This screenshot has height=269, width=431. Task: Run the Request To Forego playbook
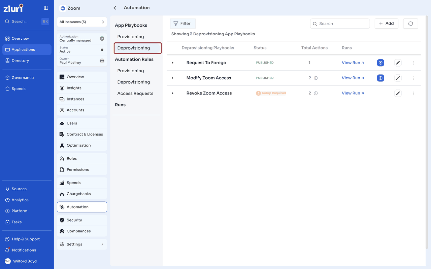pos(380,63)
